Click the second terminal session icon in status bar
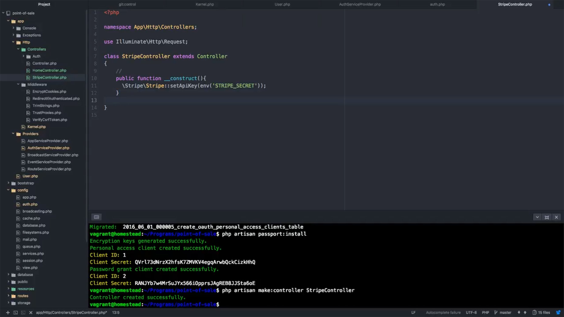564x317 pixels. point(23,312)
